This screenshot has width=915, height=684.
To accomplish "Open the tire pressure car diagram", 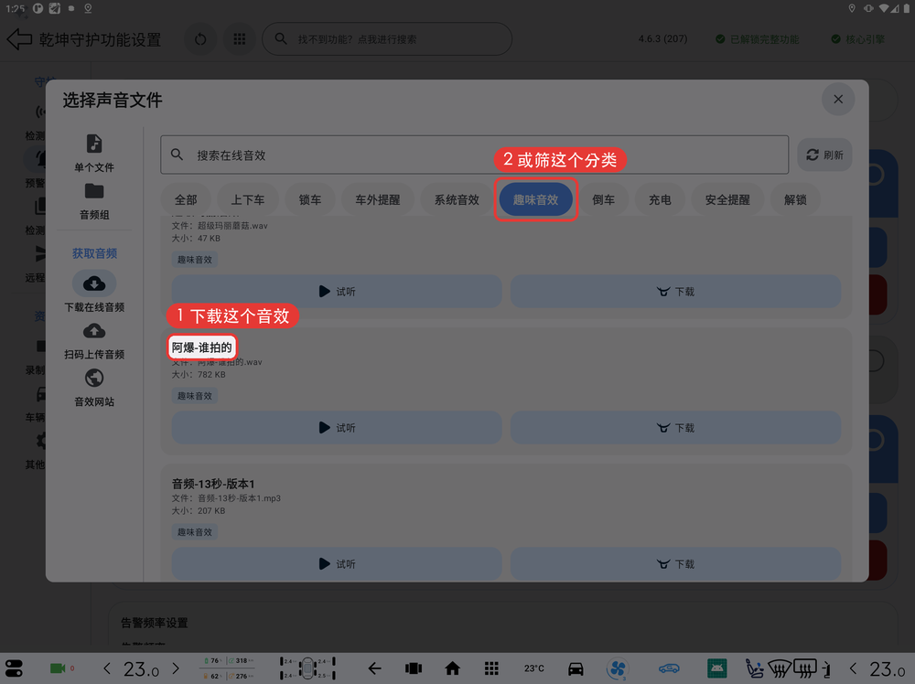I will click(x=307, y=668).
